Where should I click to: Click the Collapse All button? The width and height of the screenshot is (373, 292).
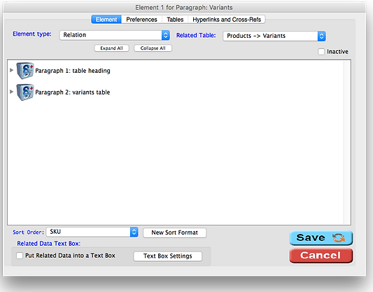click(x=153, y=48)
